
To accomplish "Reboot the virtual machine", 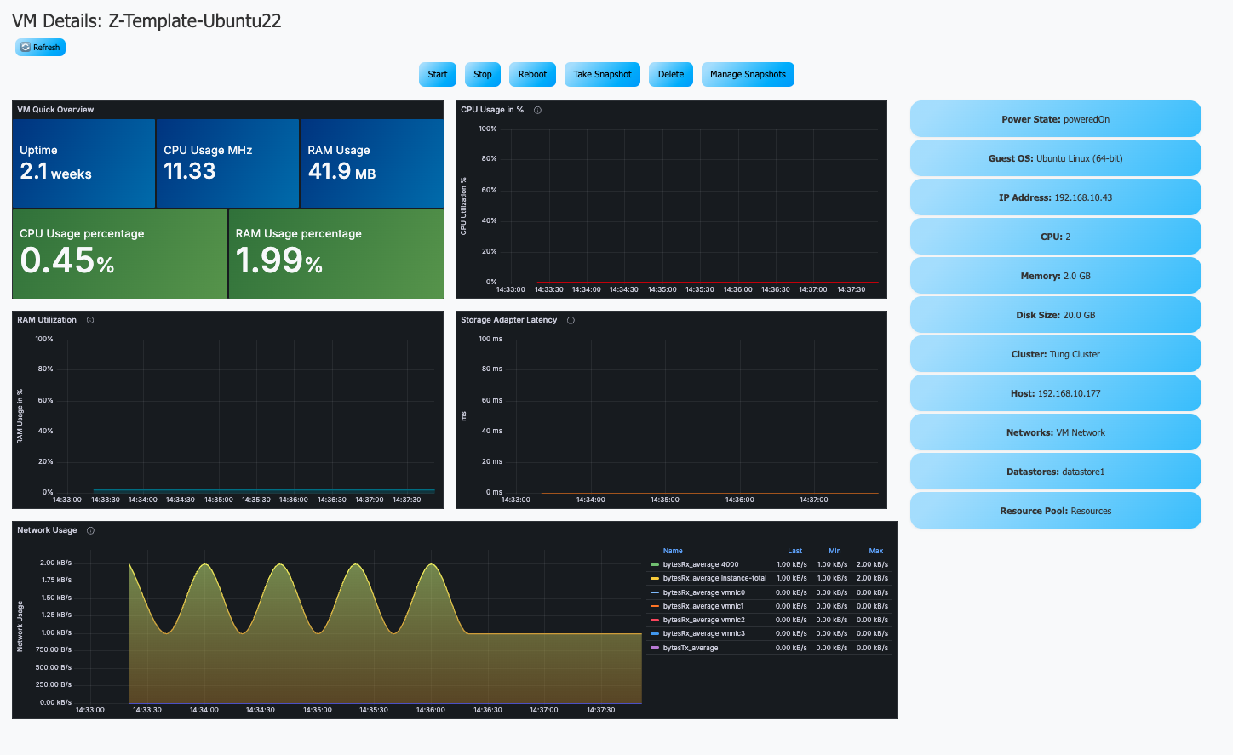I will (532, 75).
